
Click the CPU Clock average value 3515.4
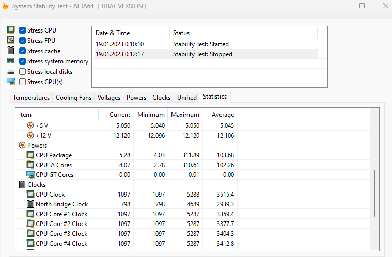[225, 195]
